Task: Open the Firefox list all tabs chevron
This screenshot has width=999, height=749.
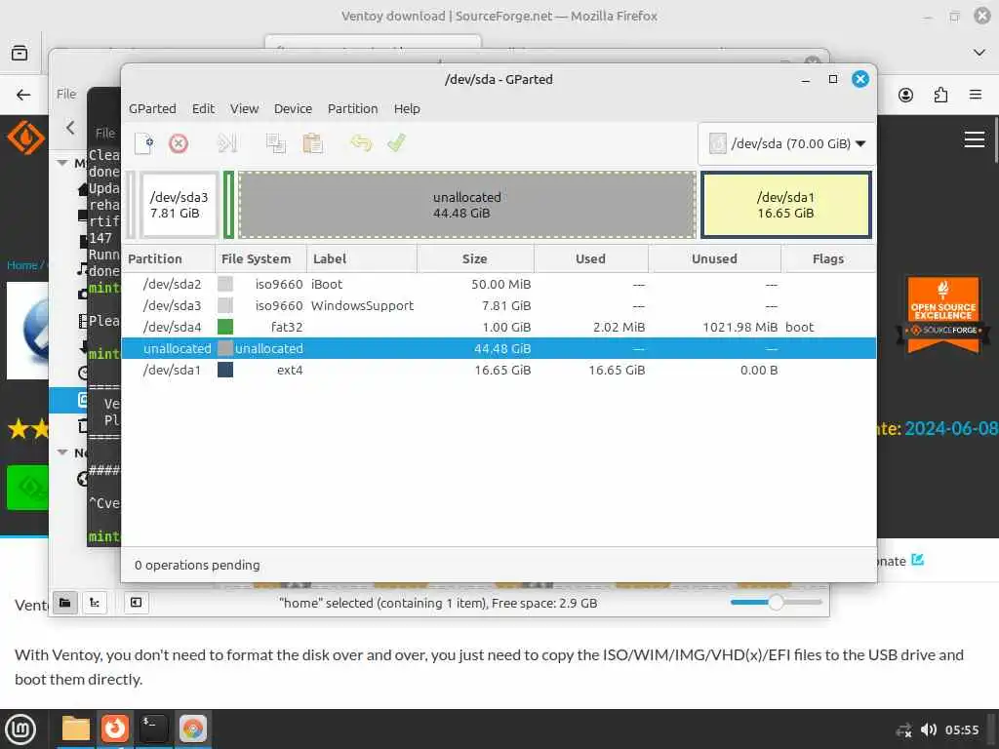Action: [x=979, y=53]
